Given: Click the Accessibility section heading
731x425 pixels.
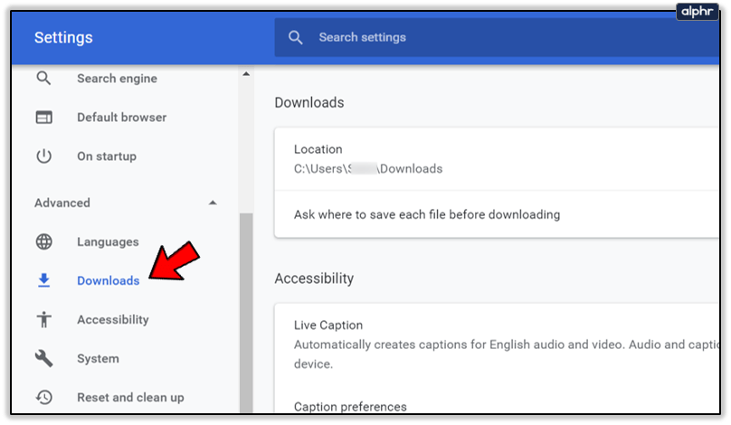Looking at the screenshot, I should point(314,279).
